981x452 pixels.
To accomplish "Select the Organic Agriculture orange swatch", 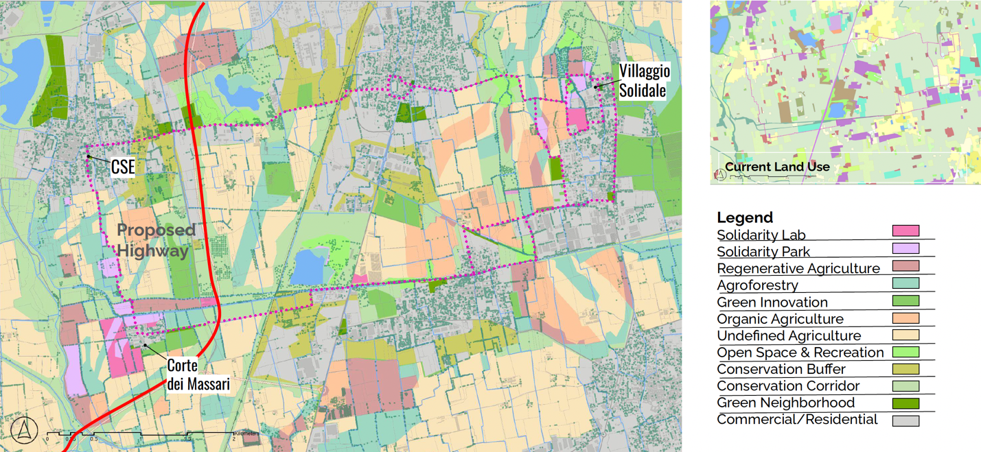I will point(905,318).
